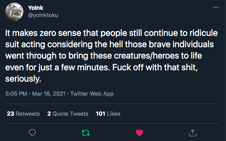Open the share upload-arrow icon
This screenshot has width=226, height=141.
(x=193, y=133)
